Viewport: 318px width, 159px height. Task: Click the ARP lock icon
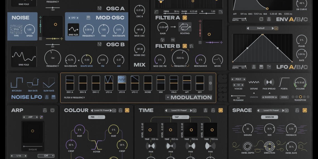[45, 110]
